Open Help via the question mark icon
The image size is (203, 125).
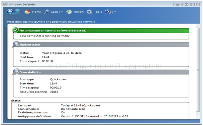tap(108, 12)
